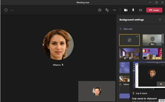165x102 pixels.
Task: Select the no background effect option
Action: pyautogui.click(x=130, y=40)
